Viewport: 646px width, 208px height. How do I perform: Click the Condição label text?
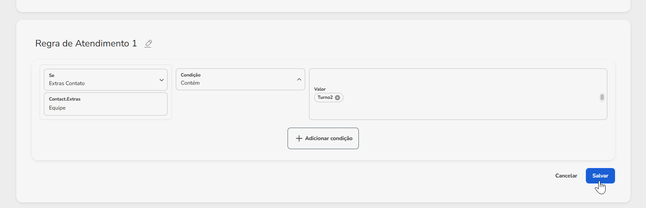point(190,75)
